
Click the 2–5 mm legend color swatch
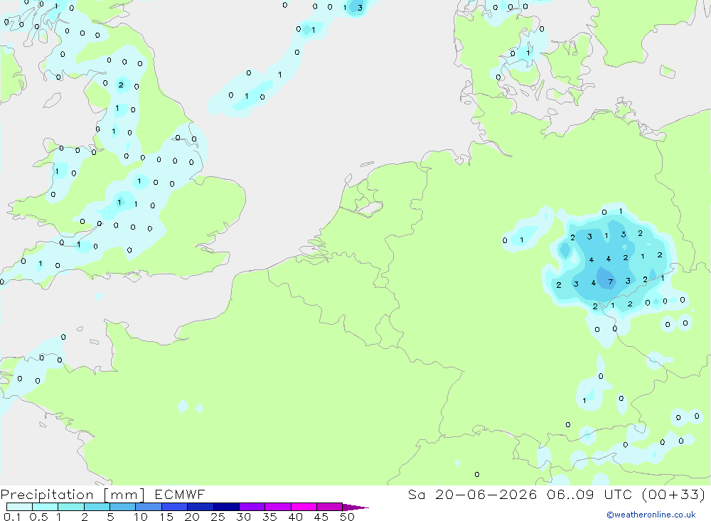click(x=97, y=507)
